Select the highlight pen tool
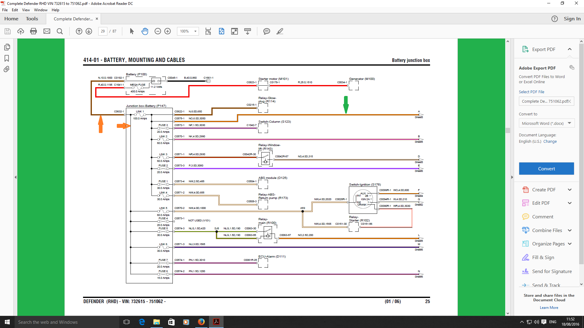Viewport: 584px width, 328px height. [280, 31]
